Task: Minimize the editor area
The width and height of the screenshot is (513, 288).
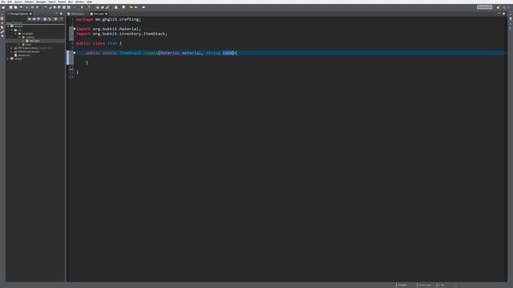Action: pyautogui.click(x=499, y=14)
